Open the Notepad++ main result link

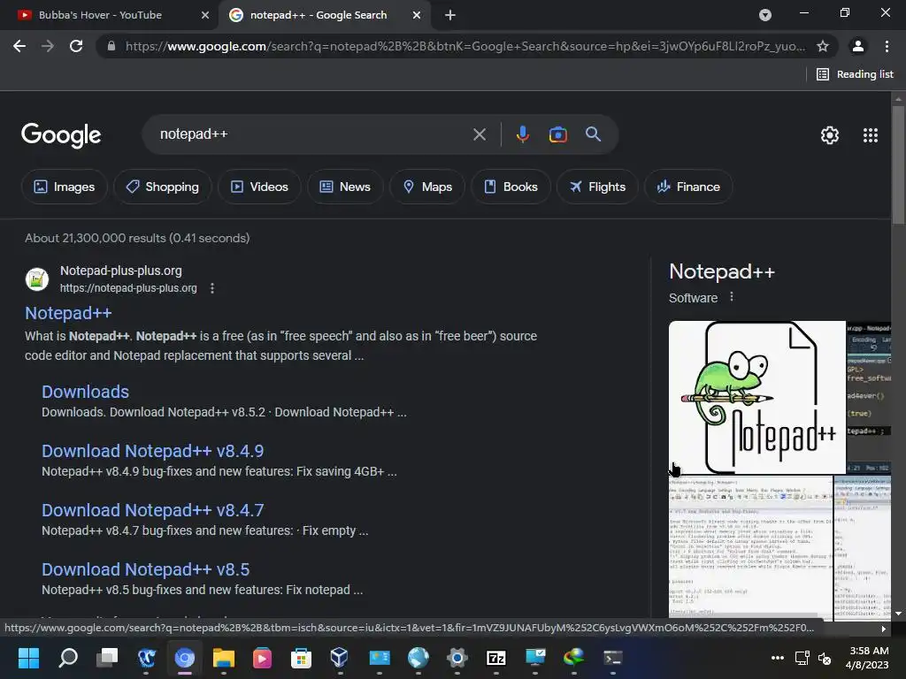68,313
